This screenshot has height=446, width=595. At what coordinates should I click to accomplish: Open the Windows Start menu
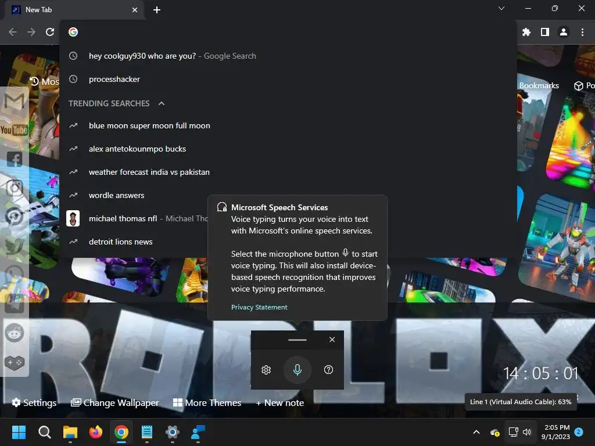coord(19,432)
